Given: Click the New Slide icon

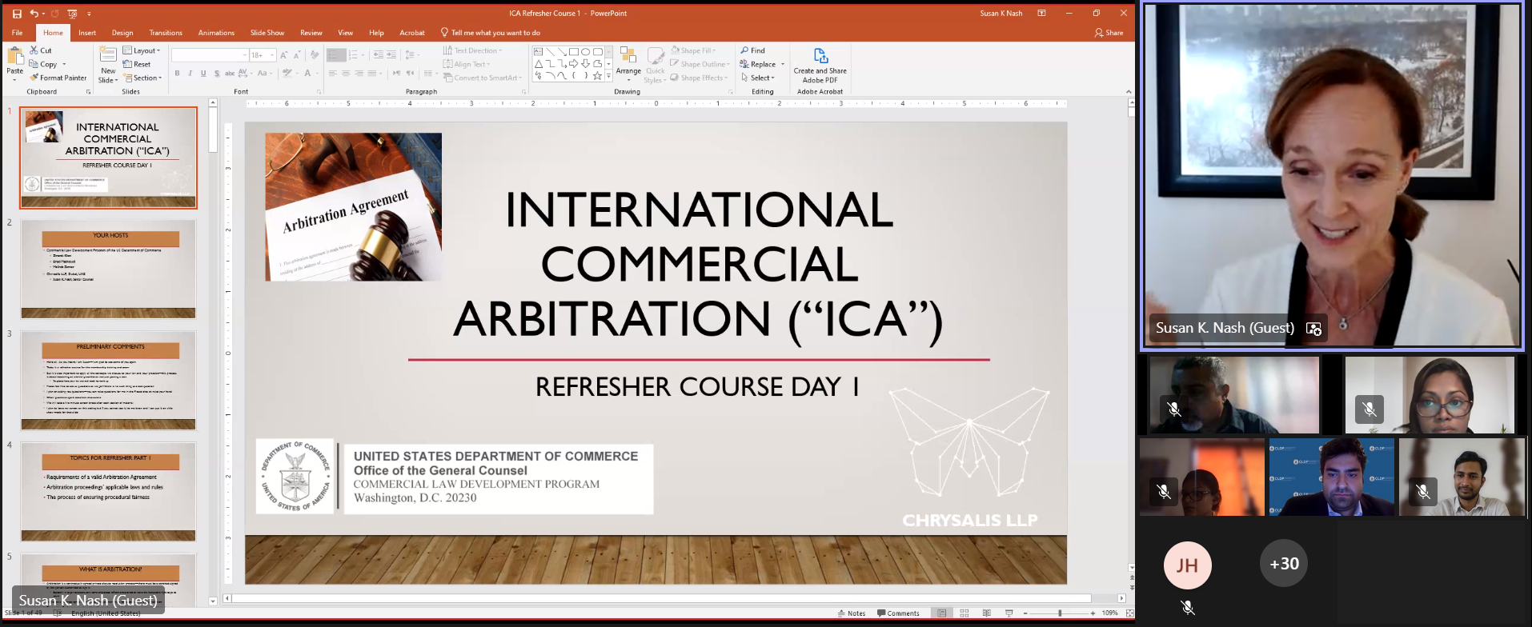Looking at the screenshot, I should click(x=108, y=54).
